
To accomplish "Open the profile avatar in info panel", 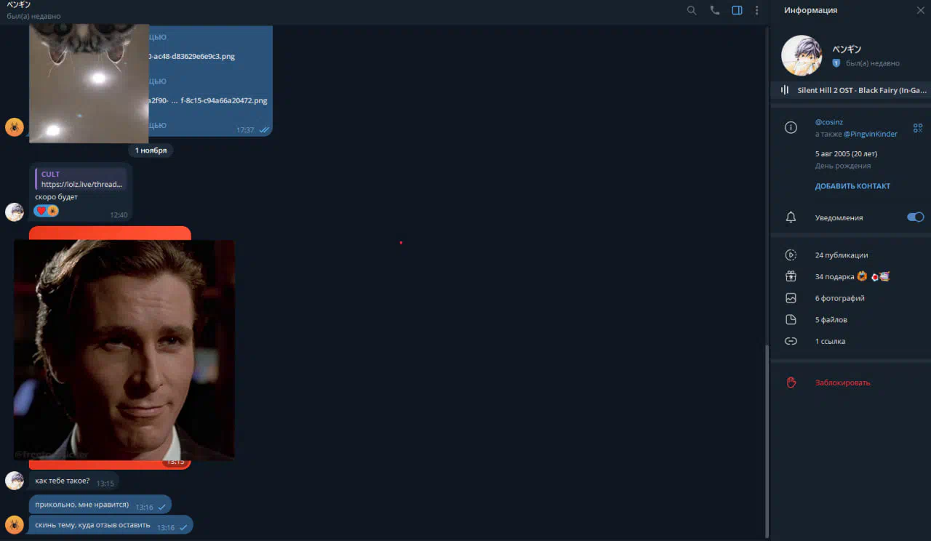I will pyautogui.click(x=802, y=56).
